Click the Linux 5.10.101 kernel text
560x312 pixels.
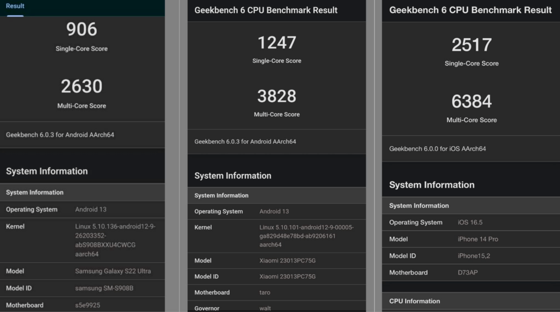point(306,236)
